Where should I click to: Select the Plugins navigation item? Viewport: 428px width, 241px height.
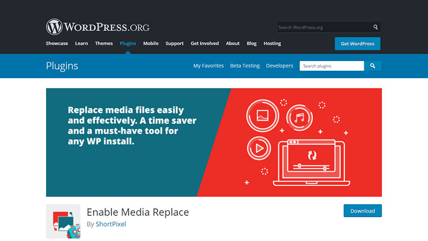click(127, 43)
